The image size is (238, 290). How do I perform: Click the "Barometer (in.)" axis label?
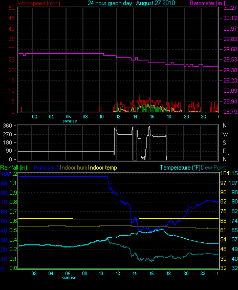(x=207, y=3)
